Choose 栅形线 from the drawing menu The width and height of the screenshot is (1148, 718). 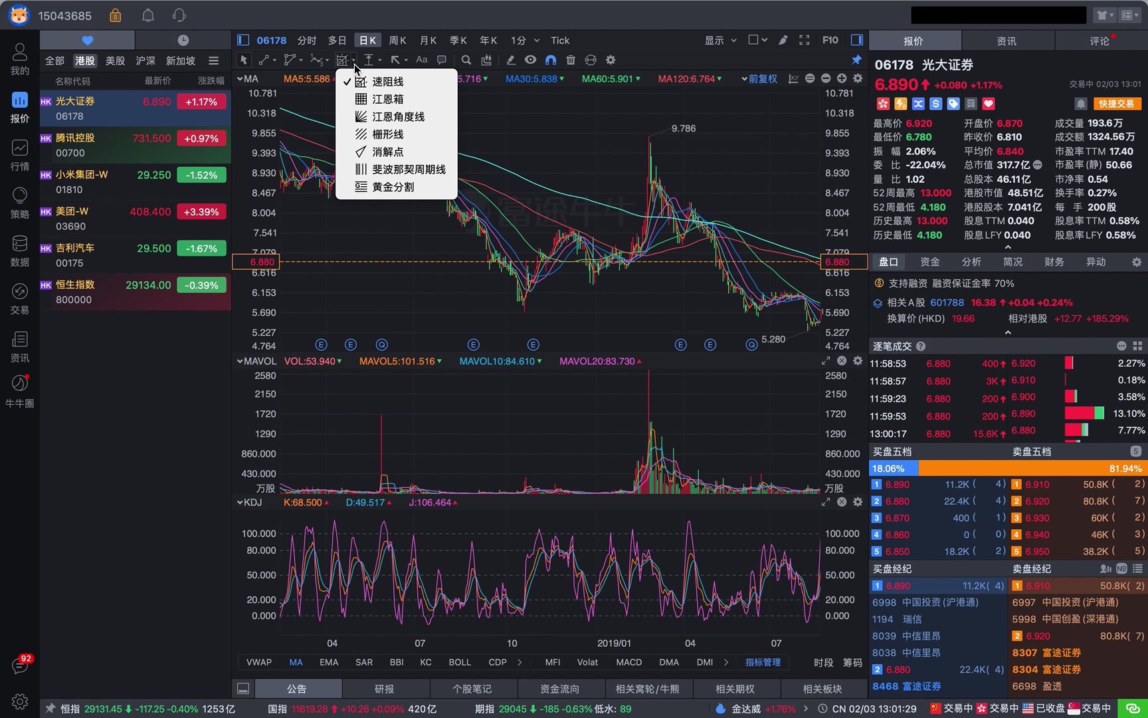[x=397, y=134]
